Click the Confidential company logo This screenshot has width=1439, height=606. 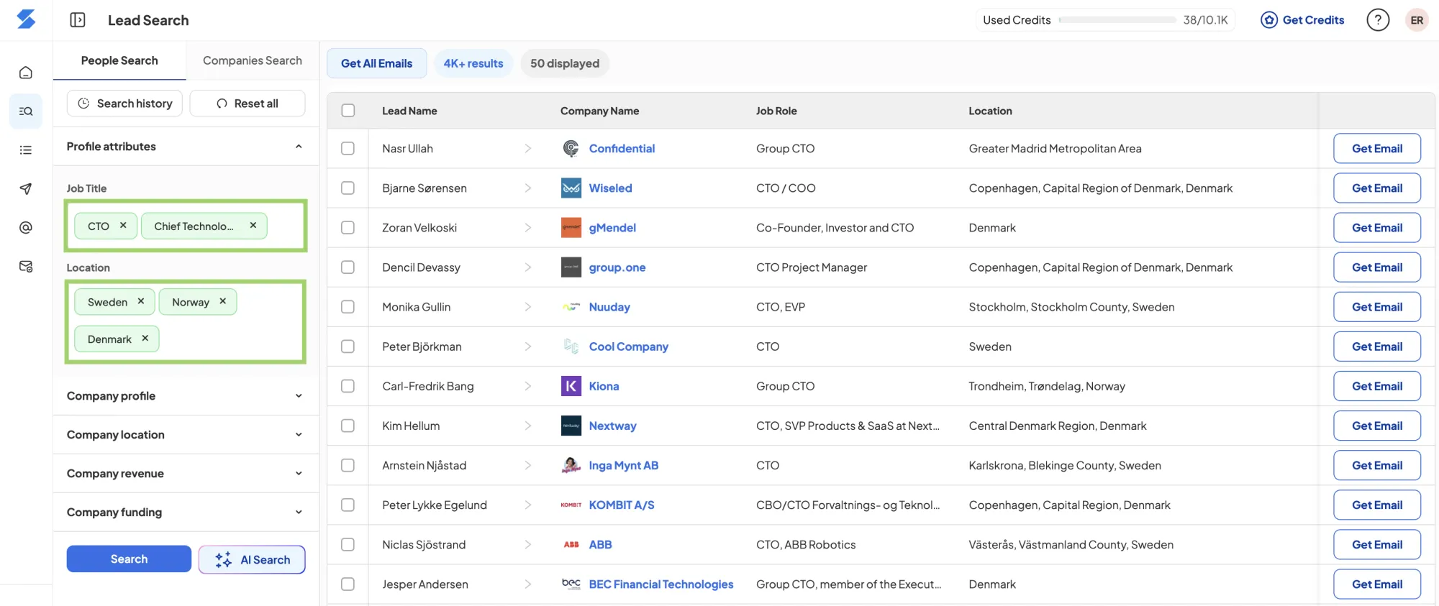click(x=571, y=149)
